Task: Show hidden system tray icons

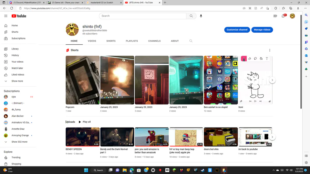Action: pos(273,170)
